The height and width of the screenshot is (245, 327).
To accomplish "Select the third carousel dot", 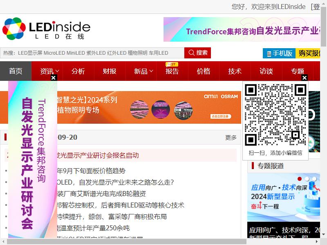I will click(314, 179).
